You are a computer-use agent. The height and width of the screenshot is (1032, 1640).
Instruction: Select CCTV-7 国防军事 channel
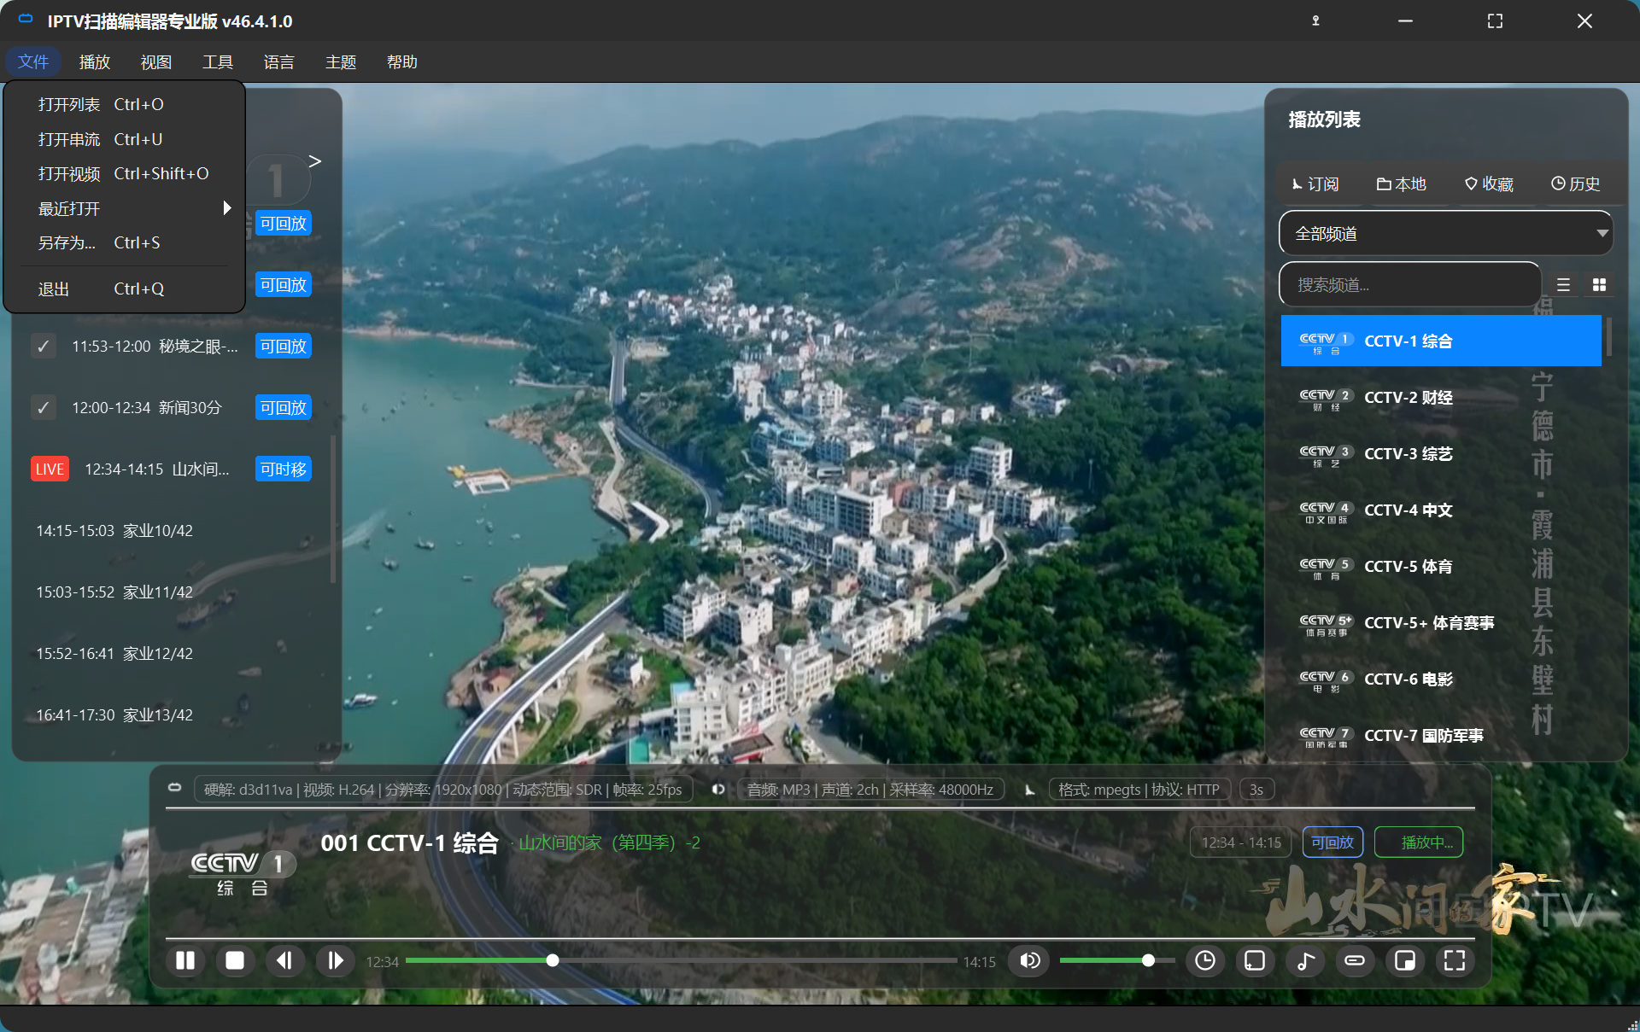coord(1441,735)
